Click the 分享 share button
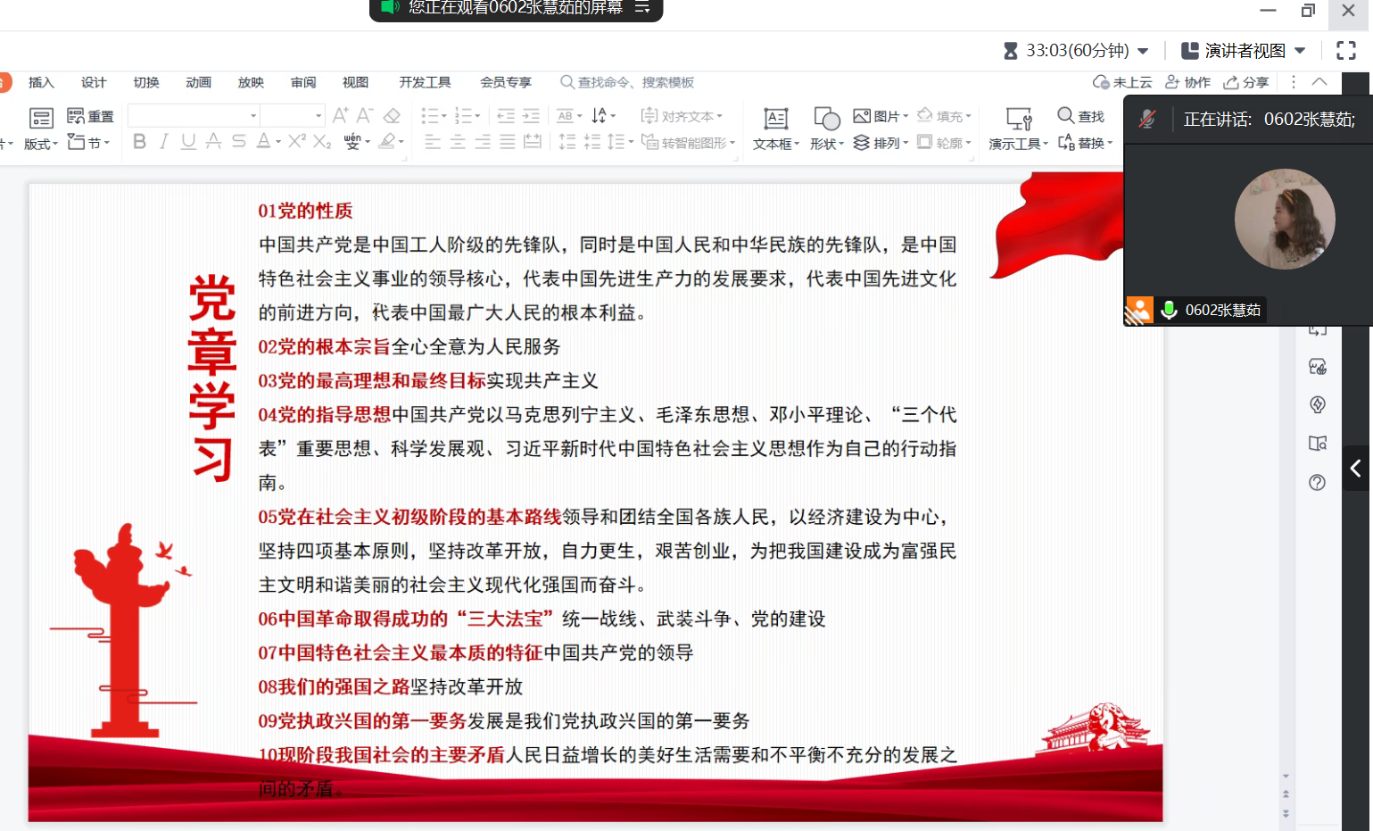The height and width of the screenshot is (831, 1373). 1245,82
